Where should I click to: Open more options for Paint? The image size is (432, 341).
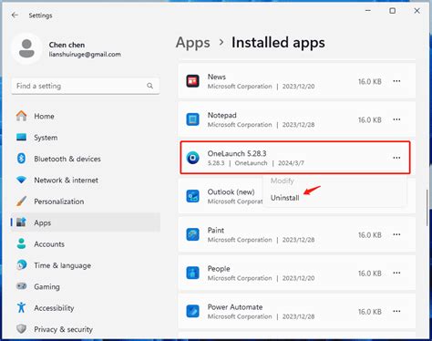(396, 234)
